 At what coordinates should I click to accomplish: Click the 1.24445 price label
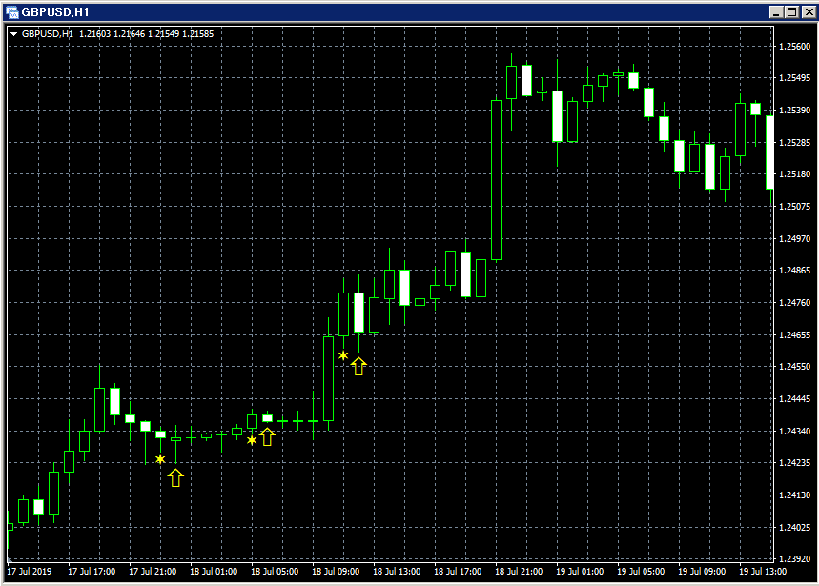[x=794, y=398]
